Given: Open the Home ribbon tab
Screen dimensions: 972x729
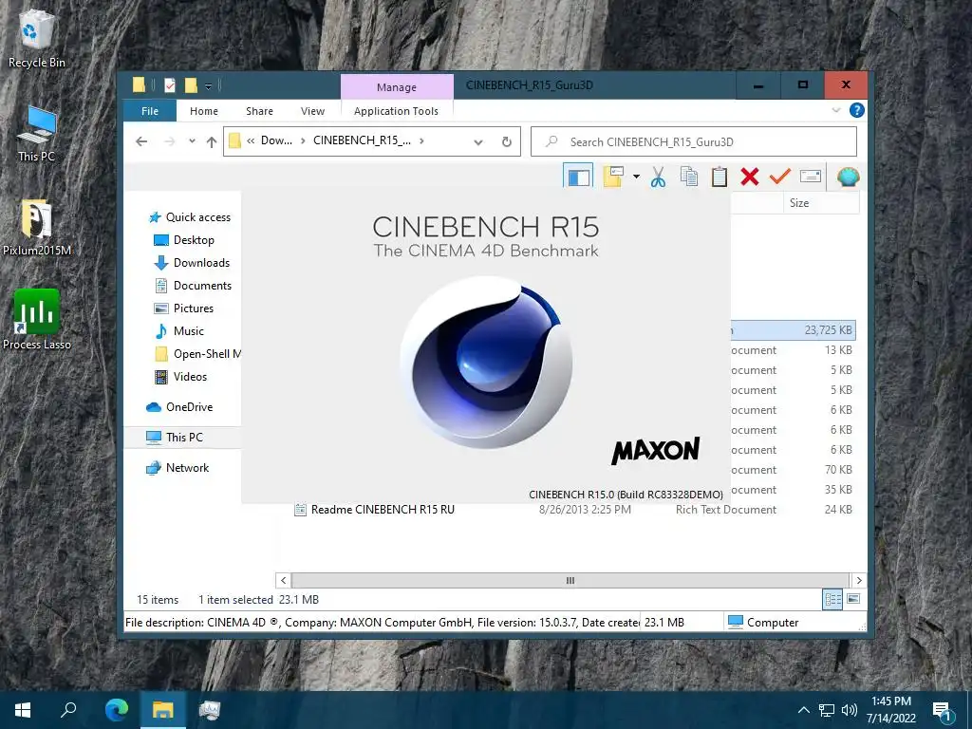Looking at the screenshot, I should pyautogui.click(x=204, y=111).
